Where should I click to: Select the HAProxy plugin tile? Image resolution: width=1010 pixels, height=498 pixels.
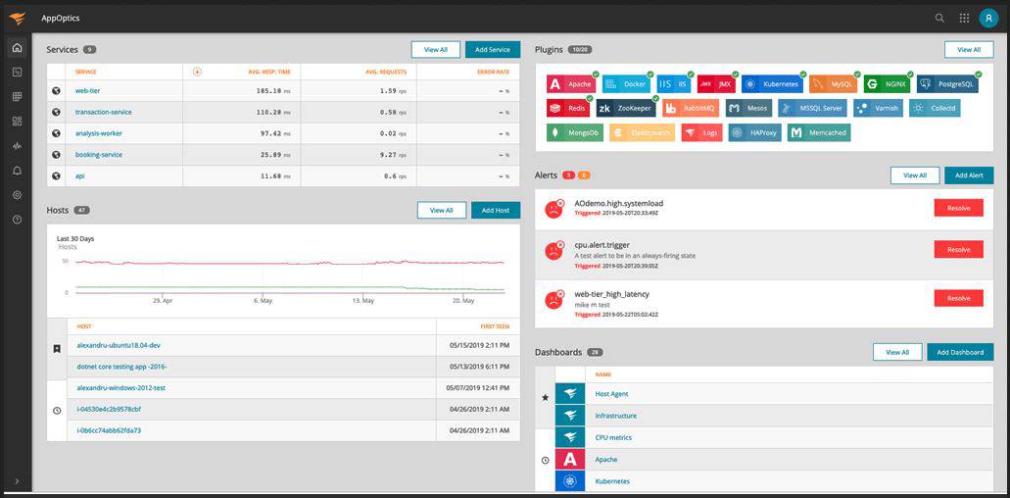click(x=754, y=132)
